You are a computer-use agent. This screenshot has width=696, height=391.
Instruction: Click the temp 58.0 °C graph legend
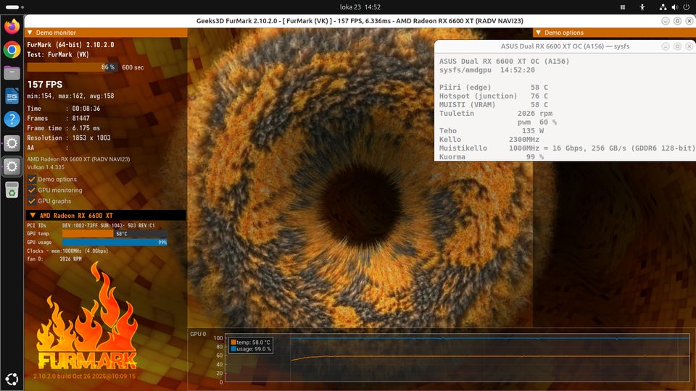coord(251,342)
